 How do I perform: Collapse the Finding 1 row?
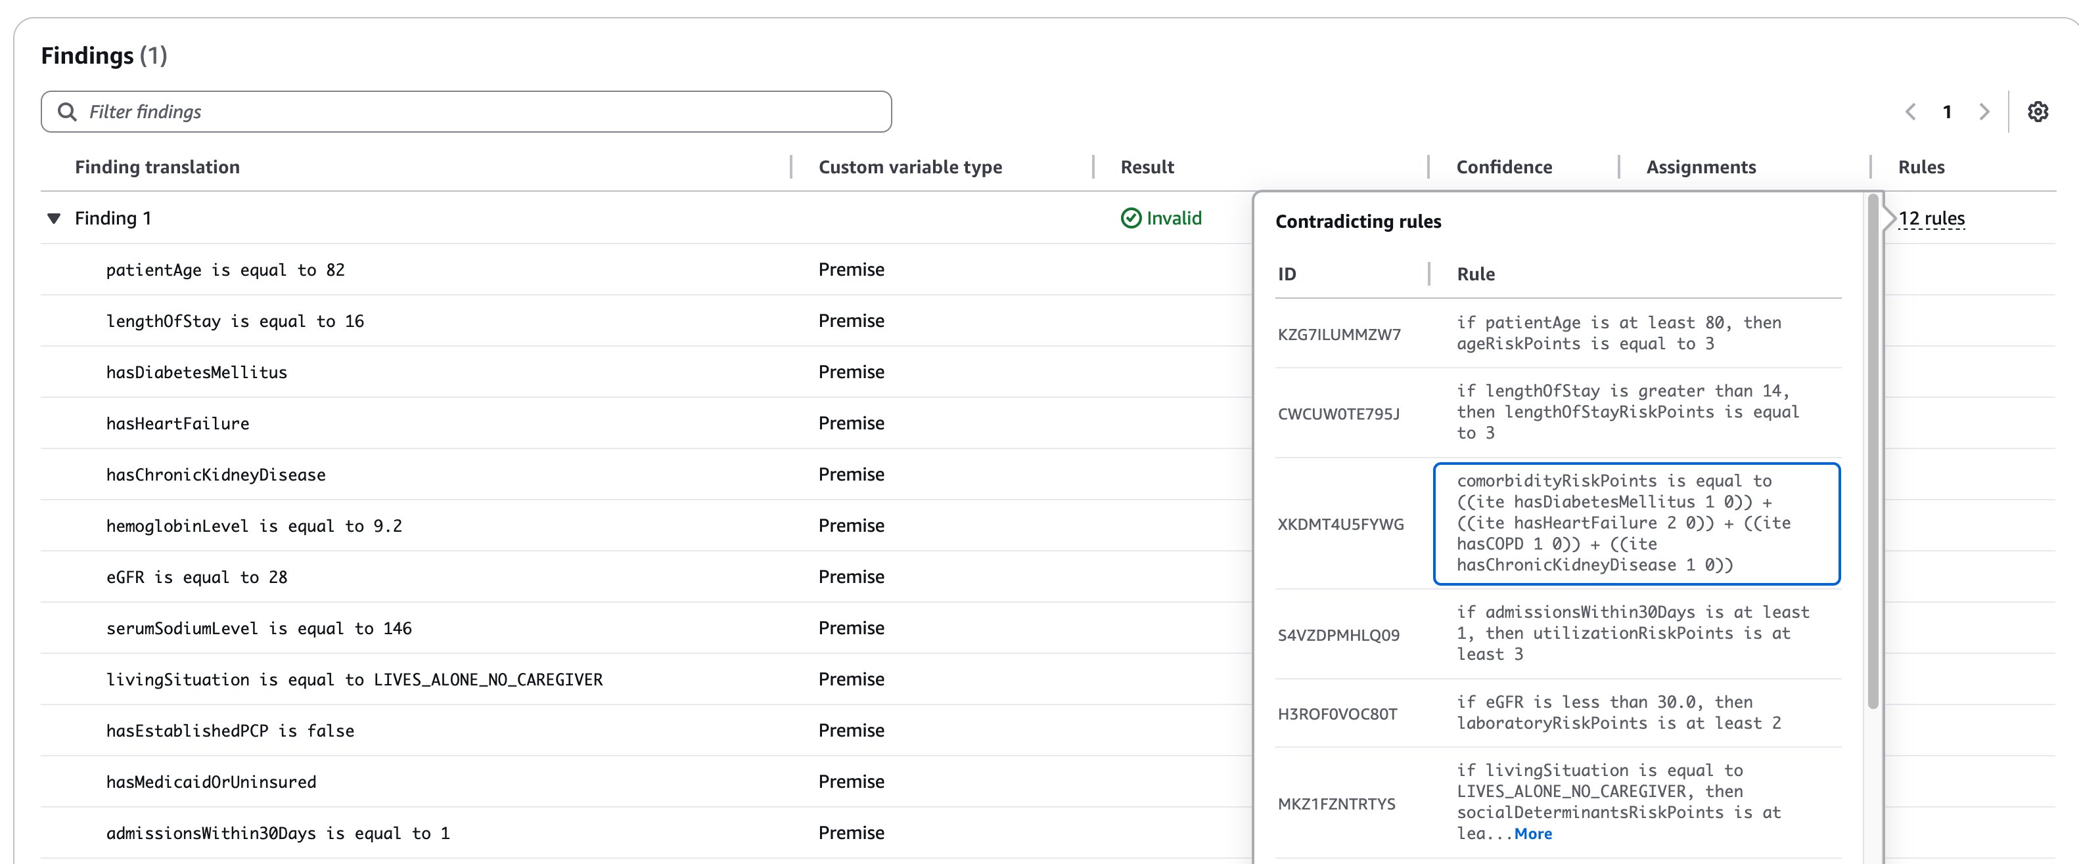tap(54, 219)
